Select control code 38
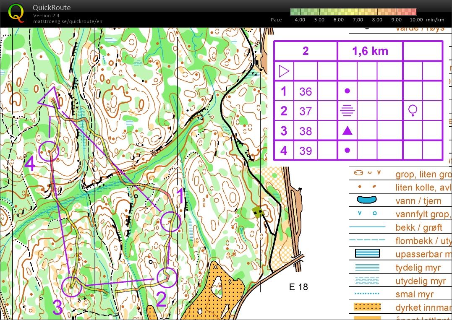This screenshot has width=452, height=320. pyautogui.click(x=306, y=131)
